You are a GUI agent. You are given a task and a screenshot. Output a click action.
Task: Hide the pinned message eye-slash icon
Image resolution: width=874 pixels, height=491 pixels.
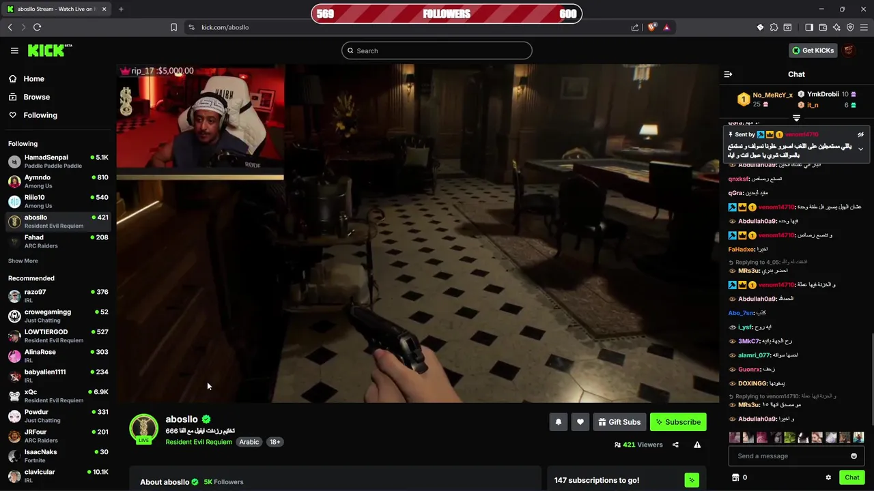point(860,135)
